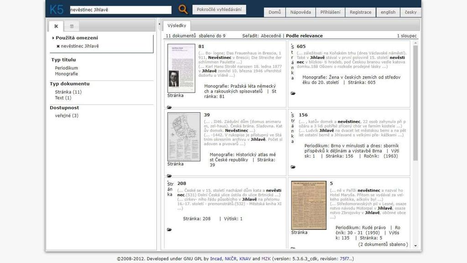Open the 'Nápověda' help menu
467x263 pixels.
(x=301, y=12)
